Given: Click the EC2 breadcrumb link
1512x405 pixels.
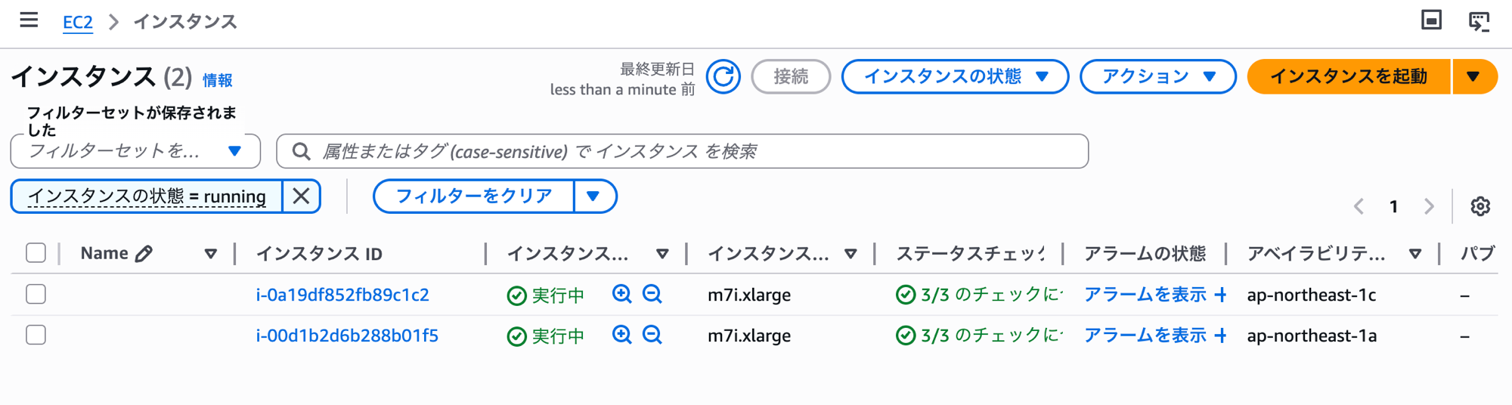Looking at the screenshot, I should (x=77, y=22).
